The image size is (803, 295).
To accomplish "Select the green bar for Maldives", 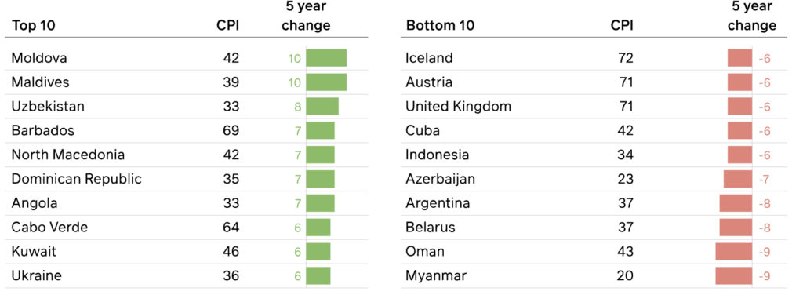I will (326, 82).
